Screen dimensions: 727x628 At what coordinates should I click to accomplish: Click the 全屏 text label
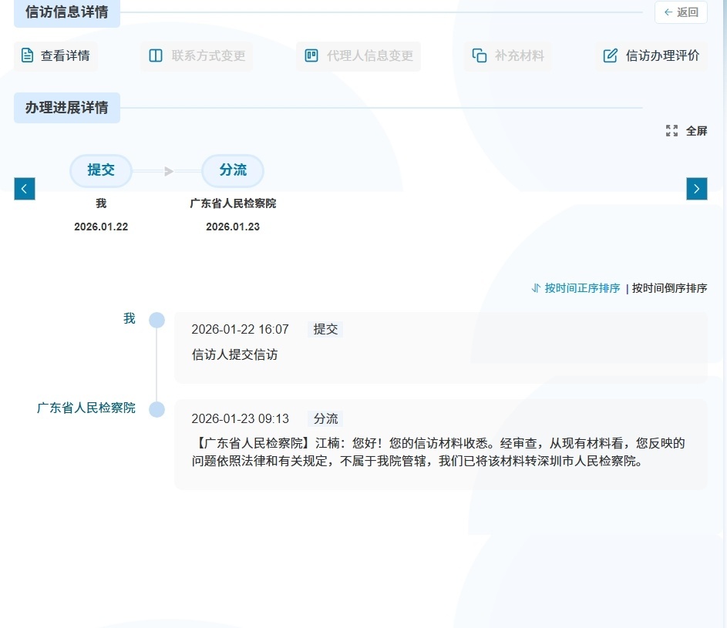point(696,131)
